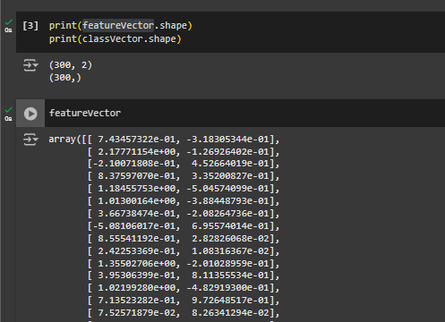
Task: Click the value 3.95306399e-01 in the array
Action: (137, 275)
